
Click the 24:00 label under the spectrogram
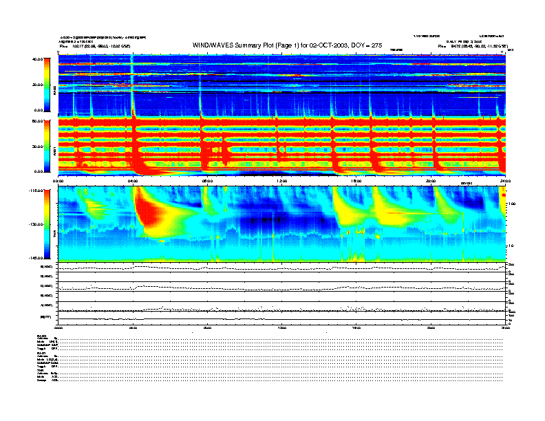[x=505, y=181]
